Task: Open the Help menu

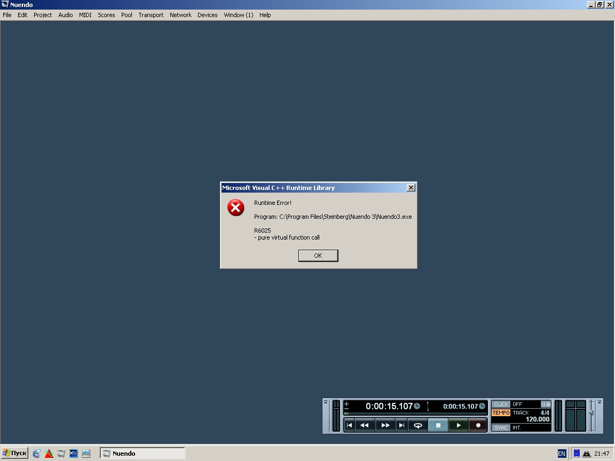Action: [265, 15]
